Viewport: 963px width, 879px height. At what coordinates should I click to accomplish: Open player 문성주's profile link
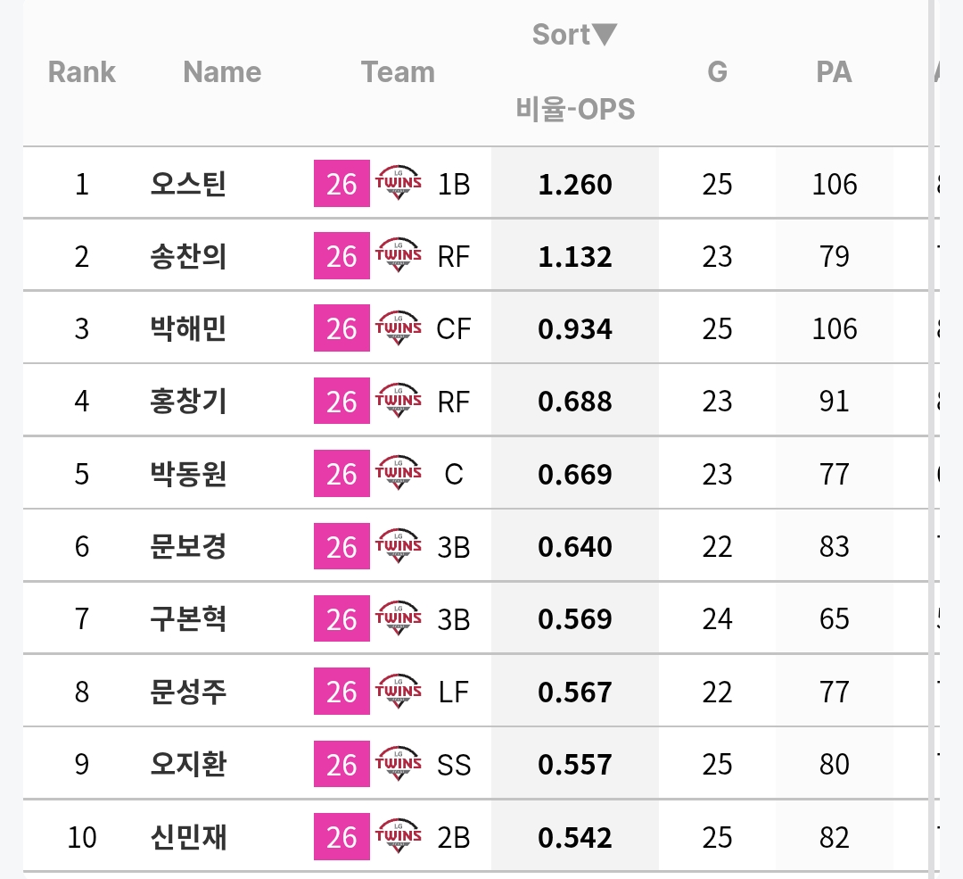(x=188, y=692)
